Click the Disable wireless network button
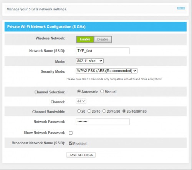This screenshot has height=170, width=192. coord(103,39)
